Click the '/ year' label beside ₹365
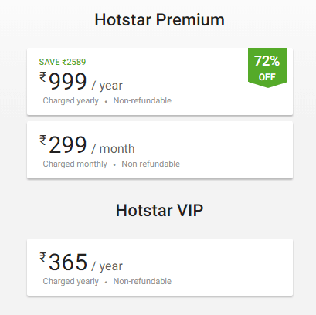 coord(107,266)
